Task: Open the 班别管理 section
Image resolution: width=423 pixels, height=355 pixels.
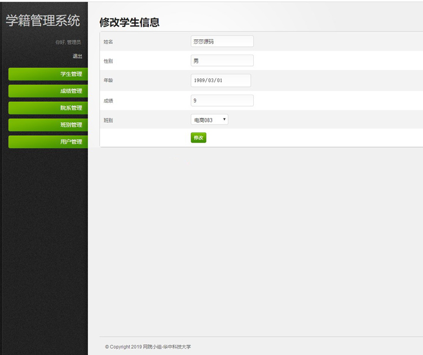Action: (48, 125)
